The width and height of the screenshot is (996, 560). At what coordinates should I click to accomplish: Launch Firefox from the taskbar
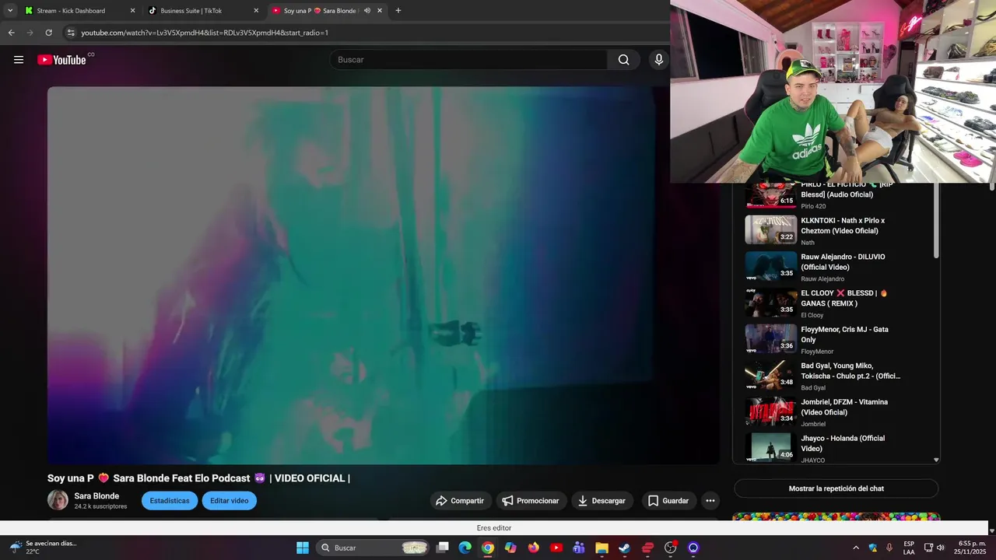[533, 548]
